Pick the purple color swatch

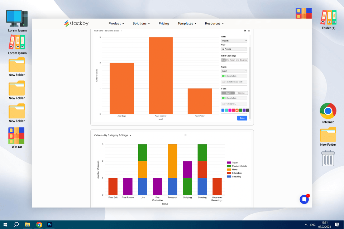point(244,110)
